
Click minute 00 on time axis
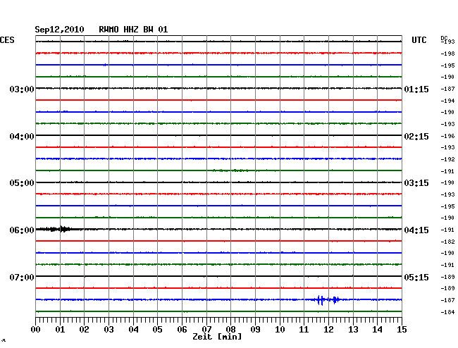[36, 330]
